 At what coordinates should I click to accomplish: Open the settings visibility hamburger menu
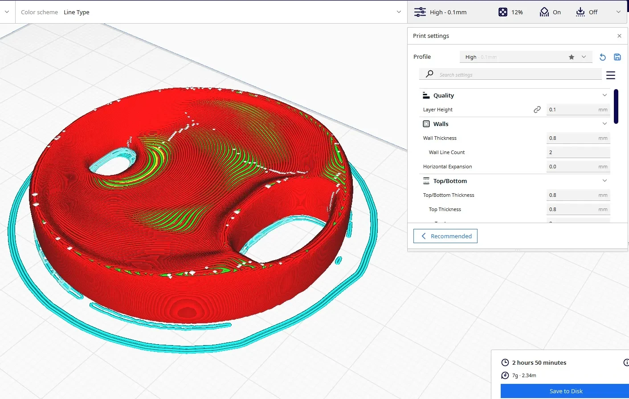[x=611, y=75]
